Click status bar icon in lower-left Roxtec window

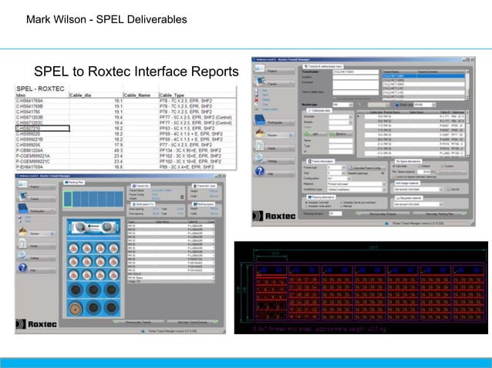pyautogui.click(x=143, y=331)
